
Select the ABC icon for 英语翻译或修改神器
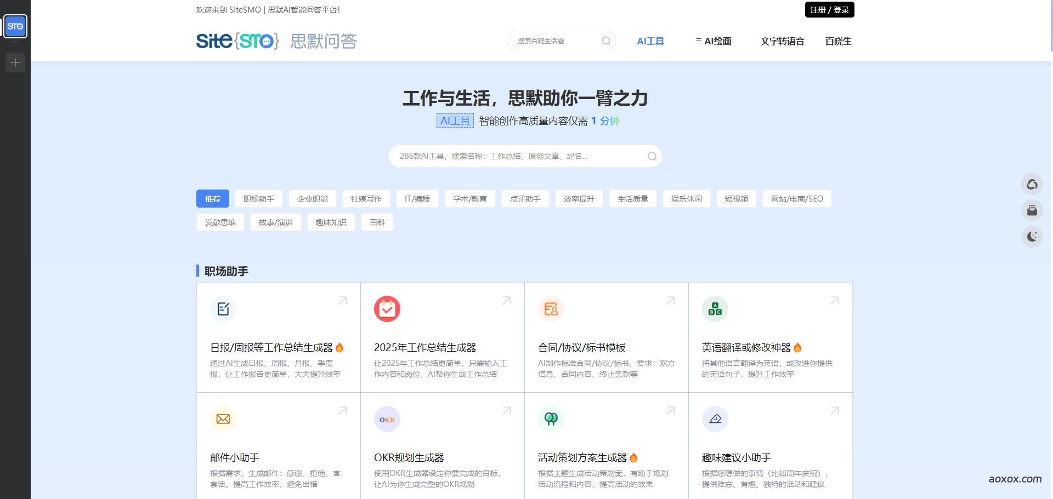pos(715,308)
